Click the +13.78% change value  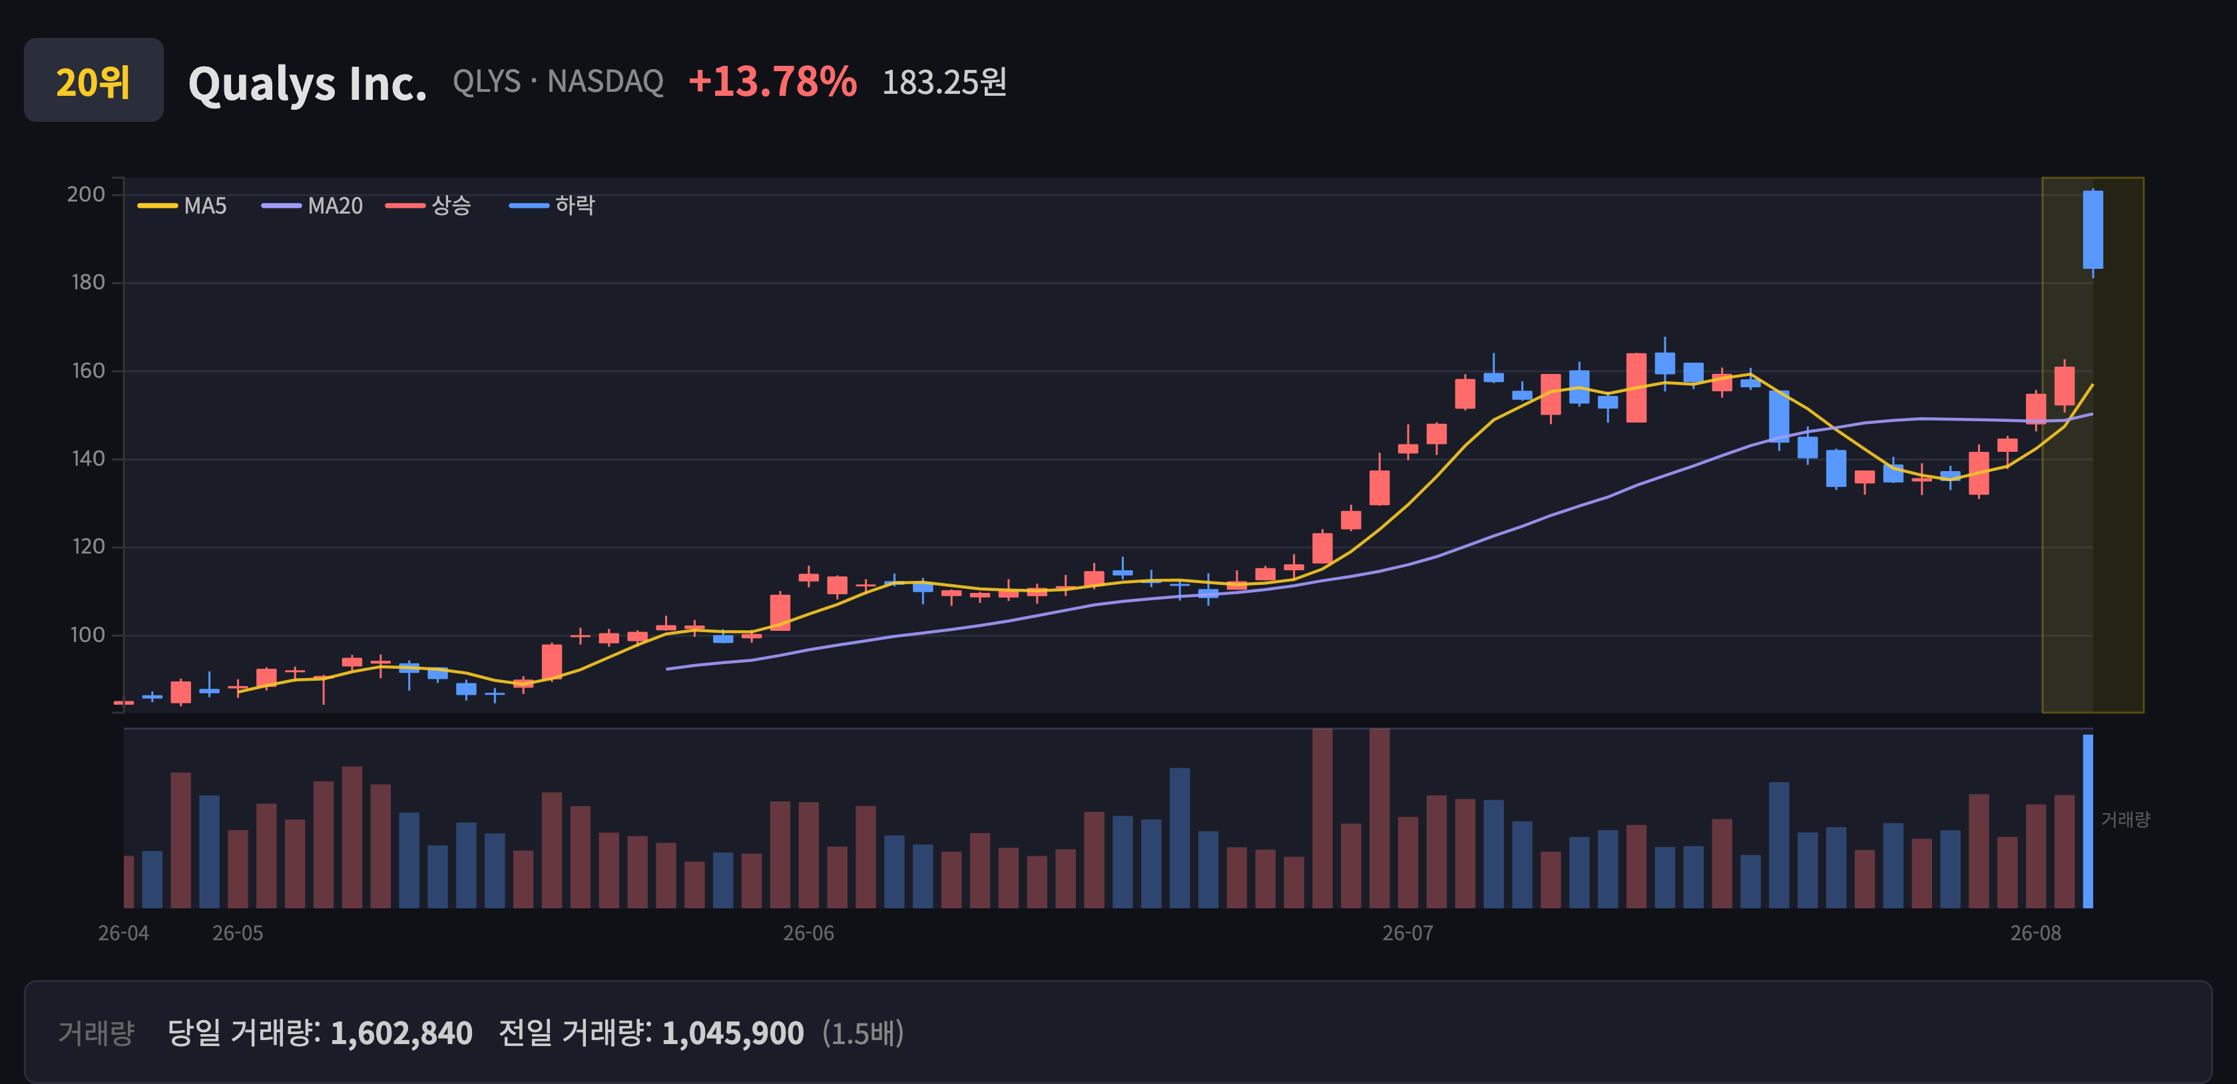click(772, 82)
